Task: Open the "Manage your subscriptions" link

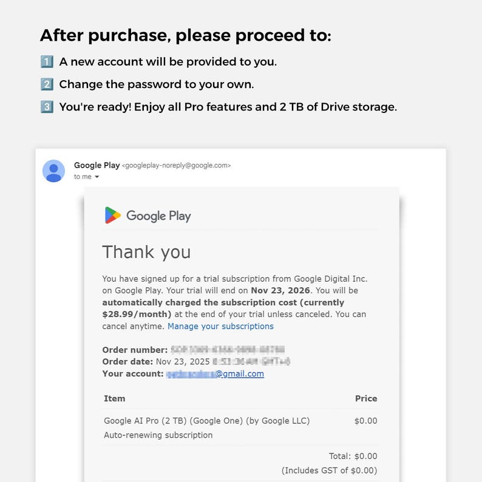Action: tap(220, 326)
